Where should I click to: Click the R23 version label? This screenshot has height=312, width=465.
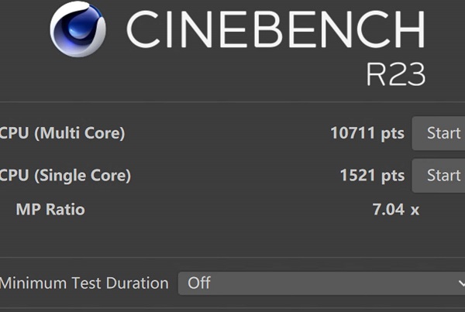click(x=395, y=74)
